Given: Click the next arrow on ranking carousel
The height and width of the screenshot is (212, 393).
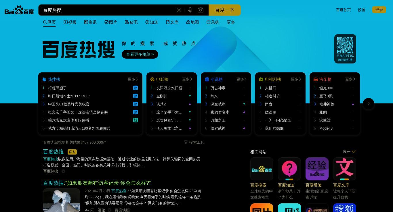Looking at the screenshot, I should point(369,104).
